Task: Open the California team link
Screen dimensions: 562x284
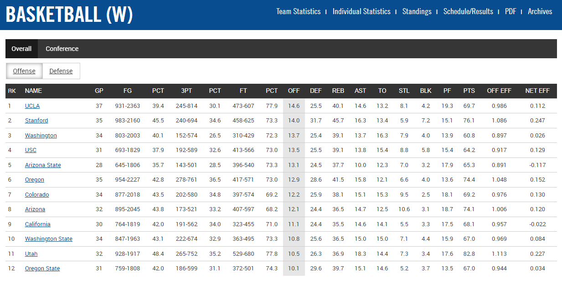Action: tap(38, 224)
